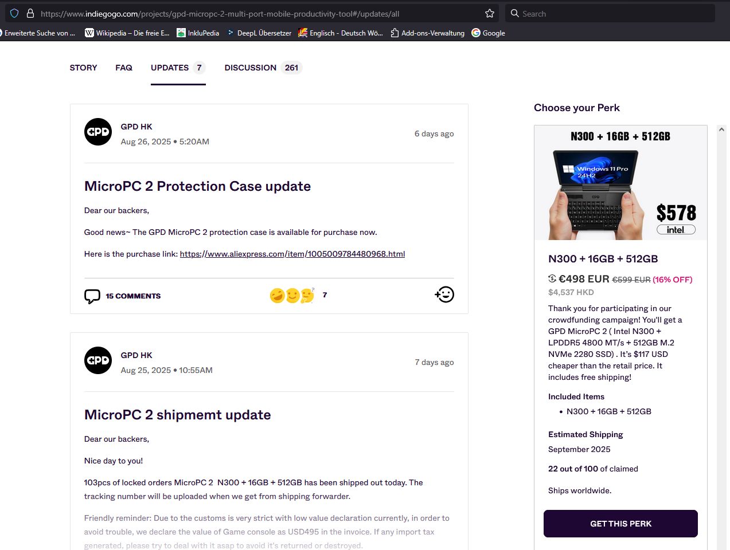Open the Add-ons-Verwaltung bookmark

coord(428,33)
